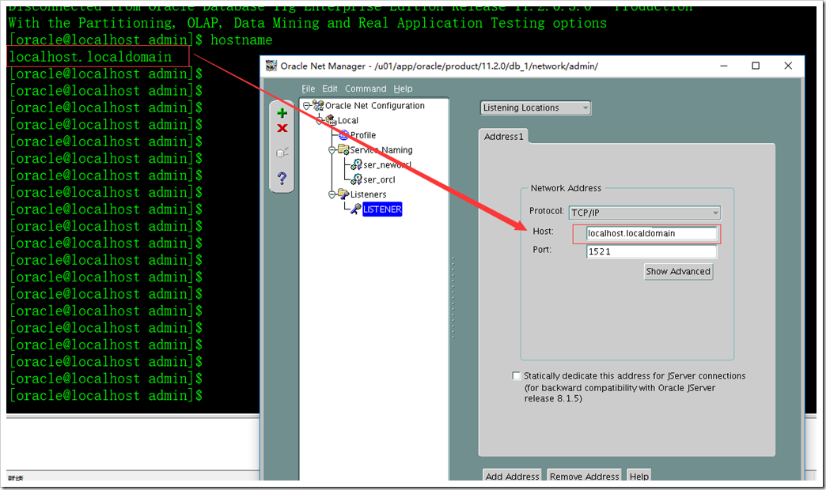This screenshot has height=490, width=826.
Task: Collapse the Oracle Net Configuration tree node
Action: 307,106
